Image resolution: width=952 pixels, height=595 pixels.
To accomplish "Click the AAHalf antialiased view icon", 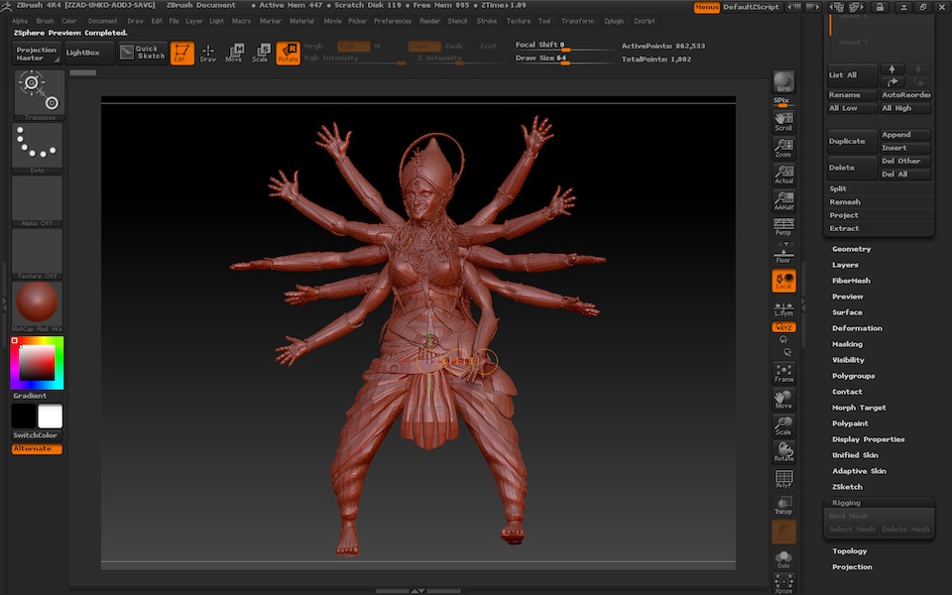I will tap(783, 201).
